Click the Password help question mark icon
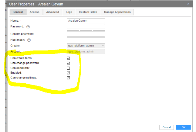 point(28,27)
